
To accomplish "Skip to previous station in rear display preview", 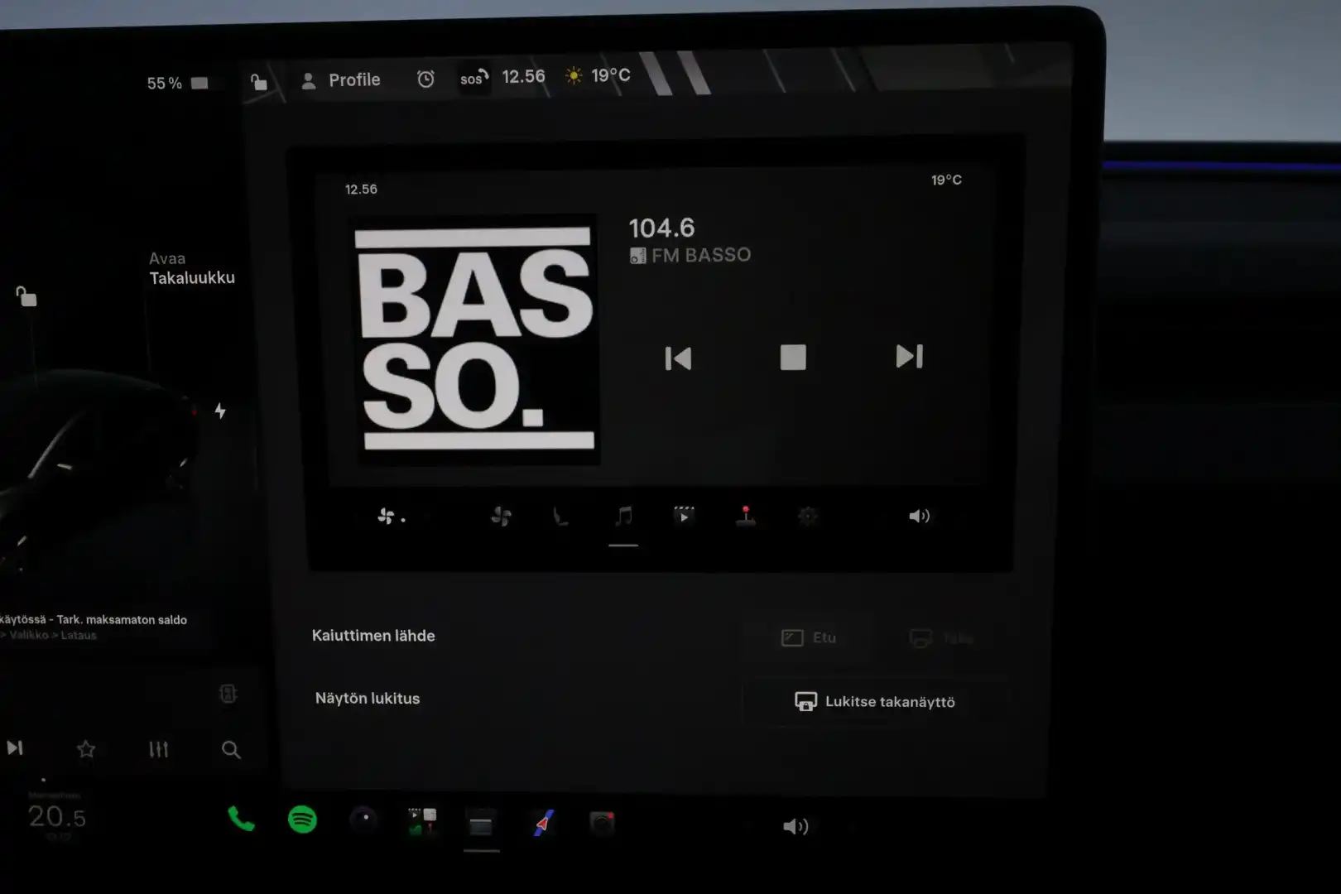I will click(678, 358).
